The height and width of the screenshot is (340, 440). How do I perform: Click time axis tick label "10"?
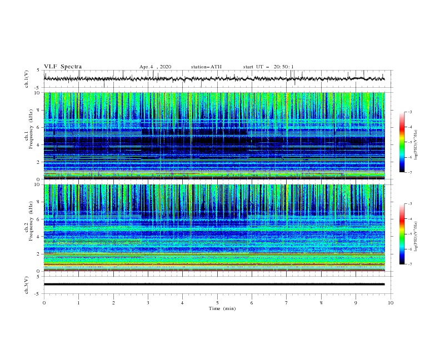pyautogui.click(x=391, y=303)
